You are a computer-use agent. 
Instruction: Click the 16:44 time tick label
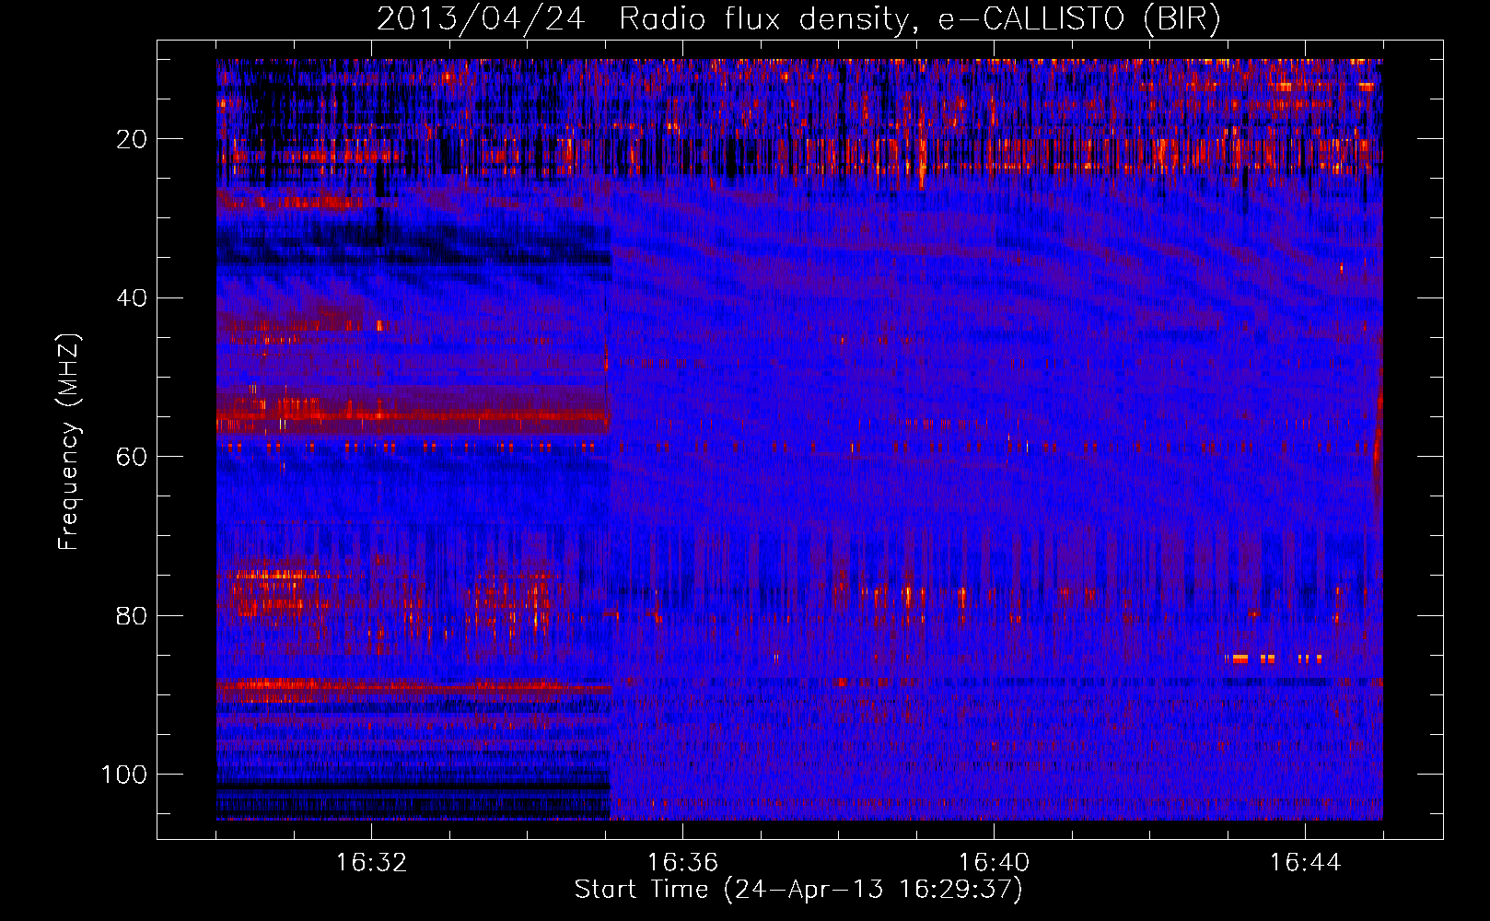pyautogui.click(x=1305, y=863)
